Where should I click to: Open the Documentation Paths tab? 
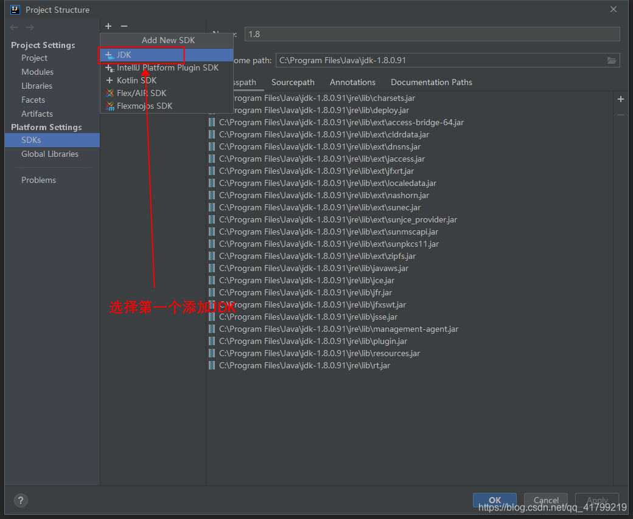(x=431, y=82)
